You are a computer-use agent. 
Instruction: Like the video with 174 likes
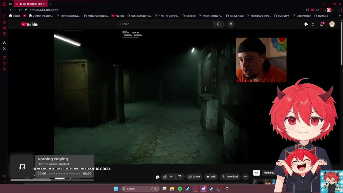tap(168, 177)
